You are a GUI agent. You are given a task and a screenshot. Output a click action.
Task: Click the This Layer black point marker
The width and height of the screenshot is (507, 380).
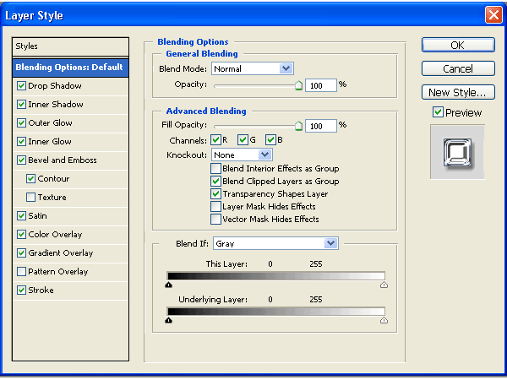click(x=169, y=285)
